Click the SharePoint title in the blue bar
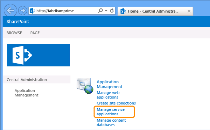Viewport: 210px width, 130px height. 18,22
